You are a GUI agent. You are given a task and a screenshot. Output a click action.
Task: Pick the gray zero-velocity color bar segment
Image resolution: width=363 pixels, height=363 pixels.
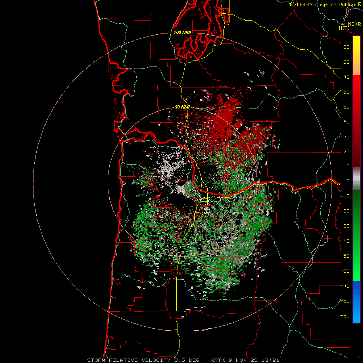coord(356,179)
